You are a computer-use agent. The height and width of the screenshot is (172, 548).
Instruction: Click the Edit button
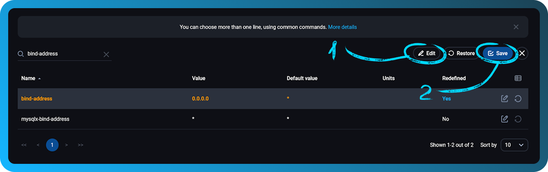point(427,53)
